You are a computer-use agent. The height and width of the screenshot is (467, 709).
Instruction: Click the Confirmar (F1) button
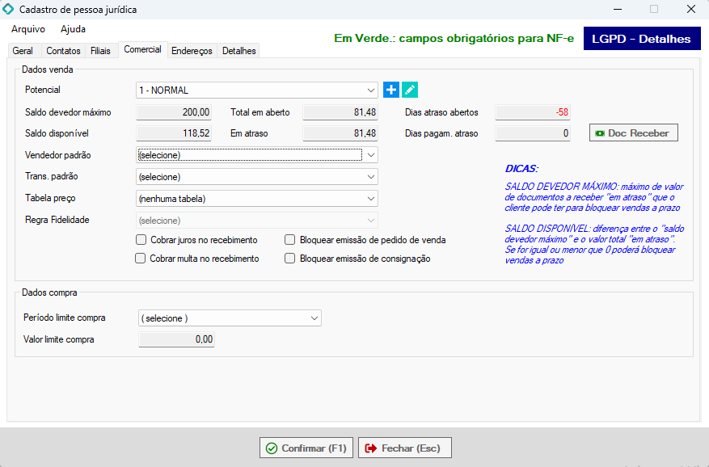[x=306, y=448]
